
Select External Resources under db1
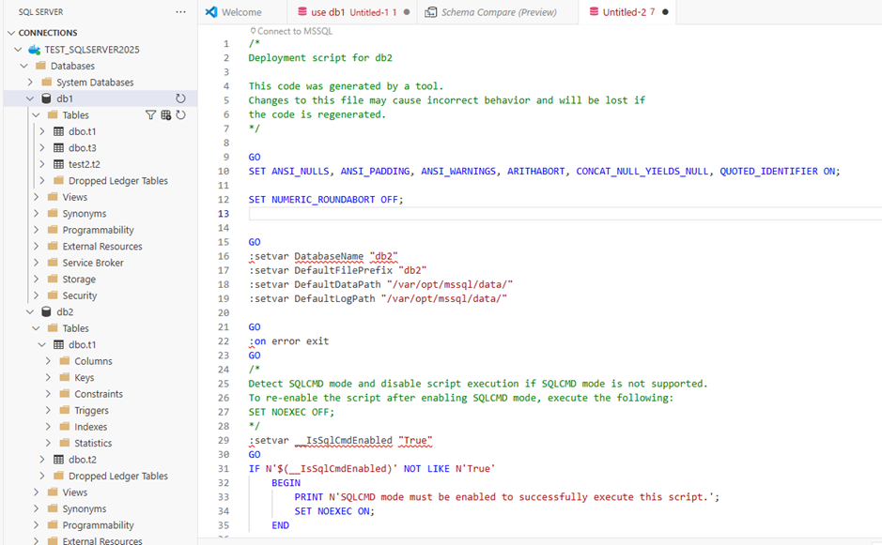coord(102,246)
